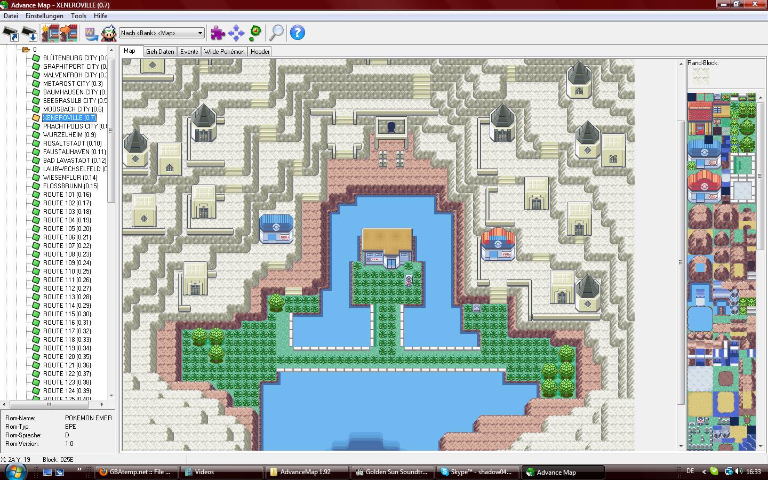
Task: Open the purple puzzle piece block editor
Action: pos(218,33)
